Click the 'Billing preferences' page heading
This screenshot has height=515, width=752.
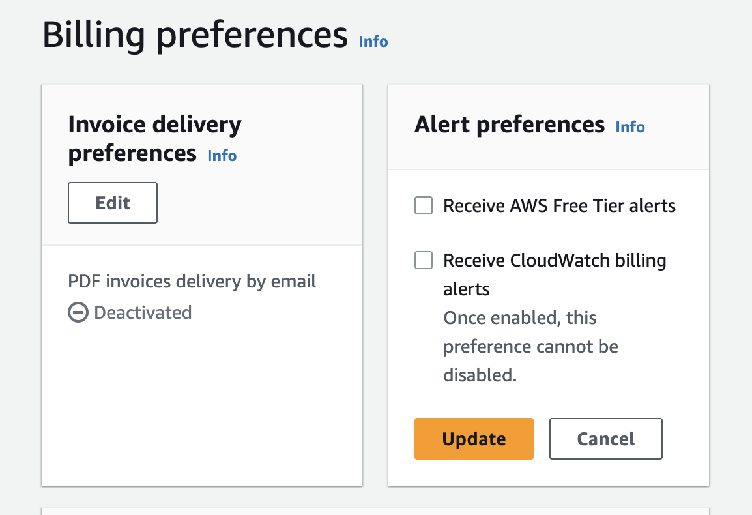click(195, 35)
